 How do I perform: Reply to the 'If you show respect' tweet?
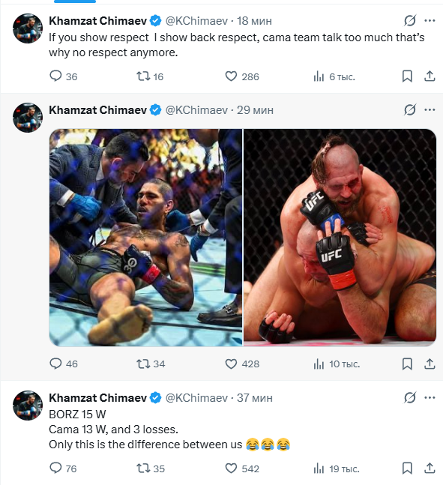(63, 76)
